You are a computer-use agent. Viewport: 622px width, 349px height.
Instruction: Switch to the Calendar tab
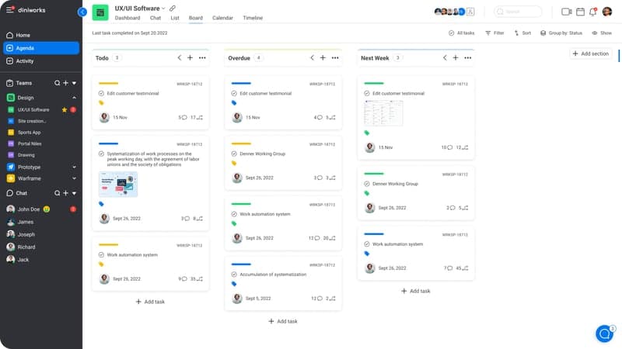click(222, 18)
